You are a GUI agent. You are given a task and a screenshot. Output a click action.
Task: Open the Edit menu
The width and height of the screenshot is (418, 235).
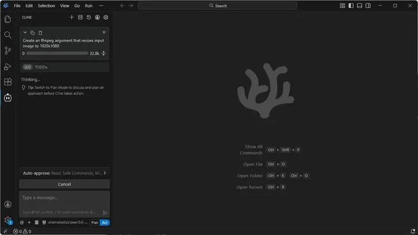(29, 6)
